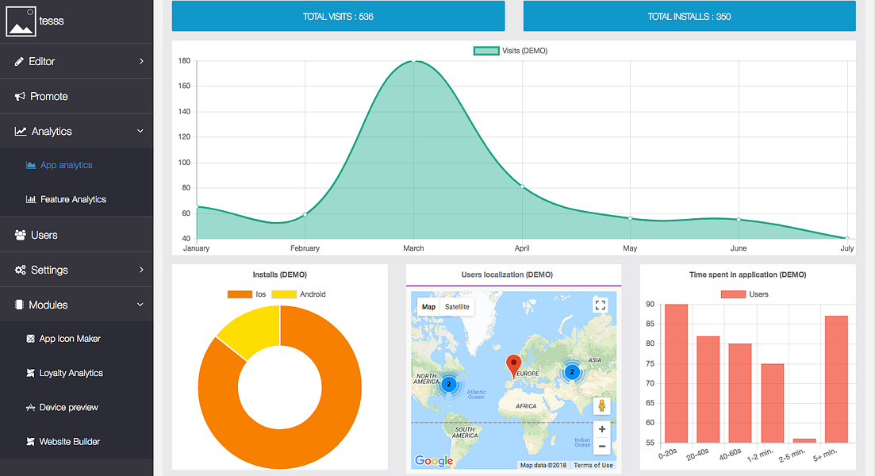
Task: Zoom out on the map
Action: coord(601,446)
